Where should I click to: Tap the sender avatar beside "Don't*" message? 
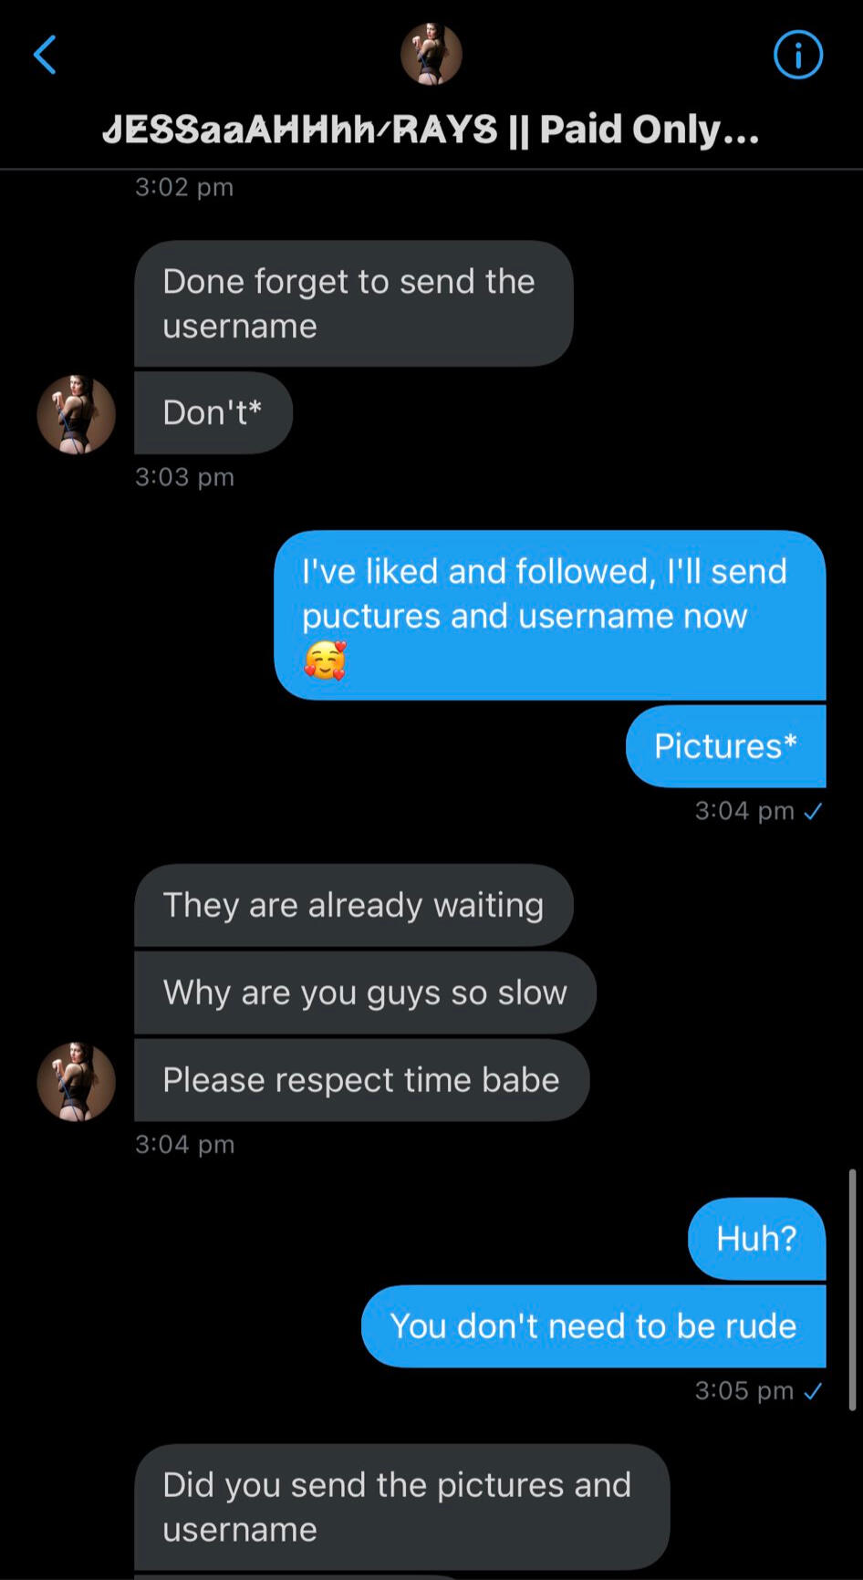pos(77,414)
